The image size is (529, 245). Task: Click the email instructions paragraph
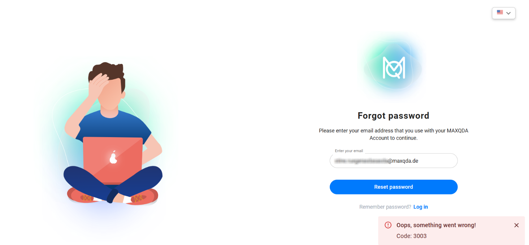394,134
